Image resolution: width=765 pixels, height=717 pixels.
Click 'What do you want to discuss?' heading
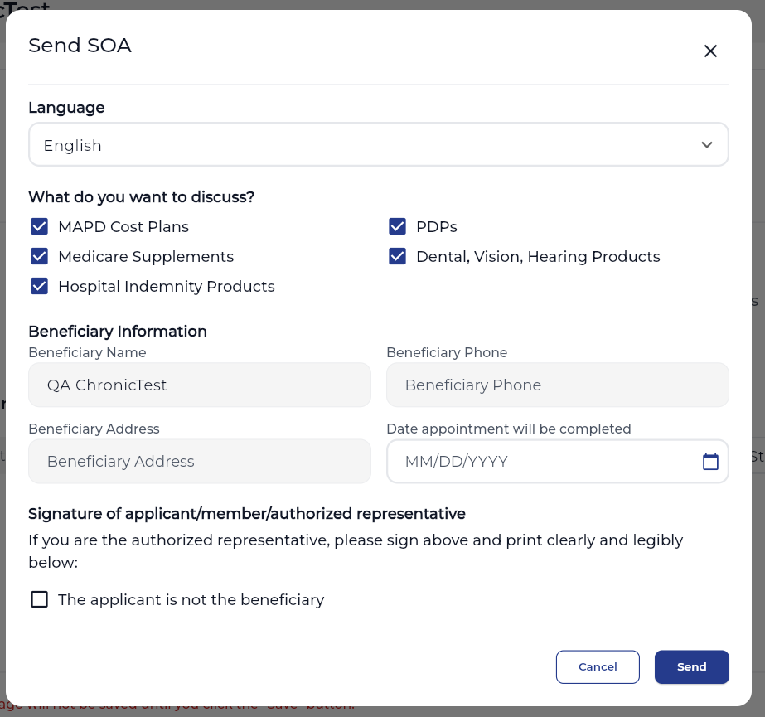[142, 196]
